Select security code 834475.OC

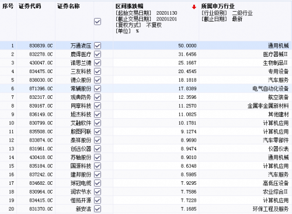(41, 71)
